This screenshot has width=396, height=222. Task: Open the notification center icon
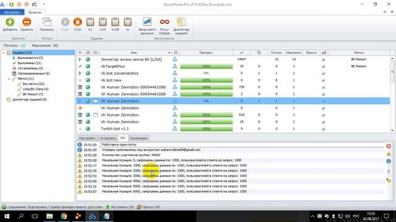coord(386,216)
